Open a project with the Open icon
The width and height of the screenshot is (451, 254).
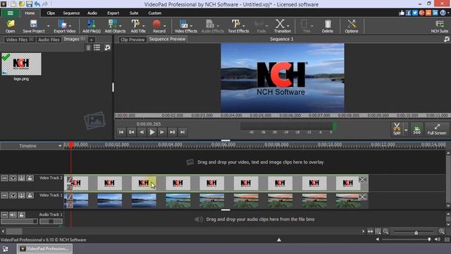(10, 26)
